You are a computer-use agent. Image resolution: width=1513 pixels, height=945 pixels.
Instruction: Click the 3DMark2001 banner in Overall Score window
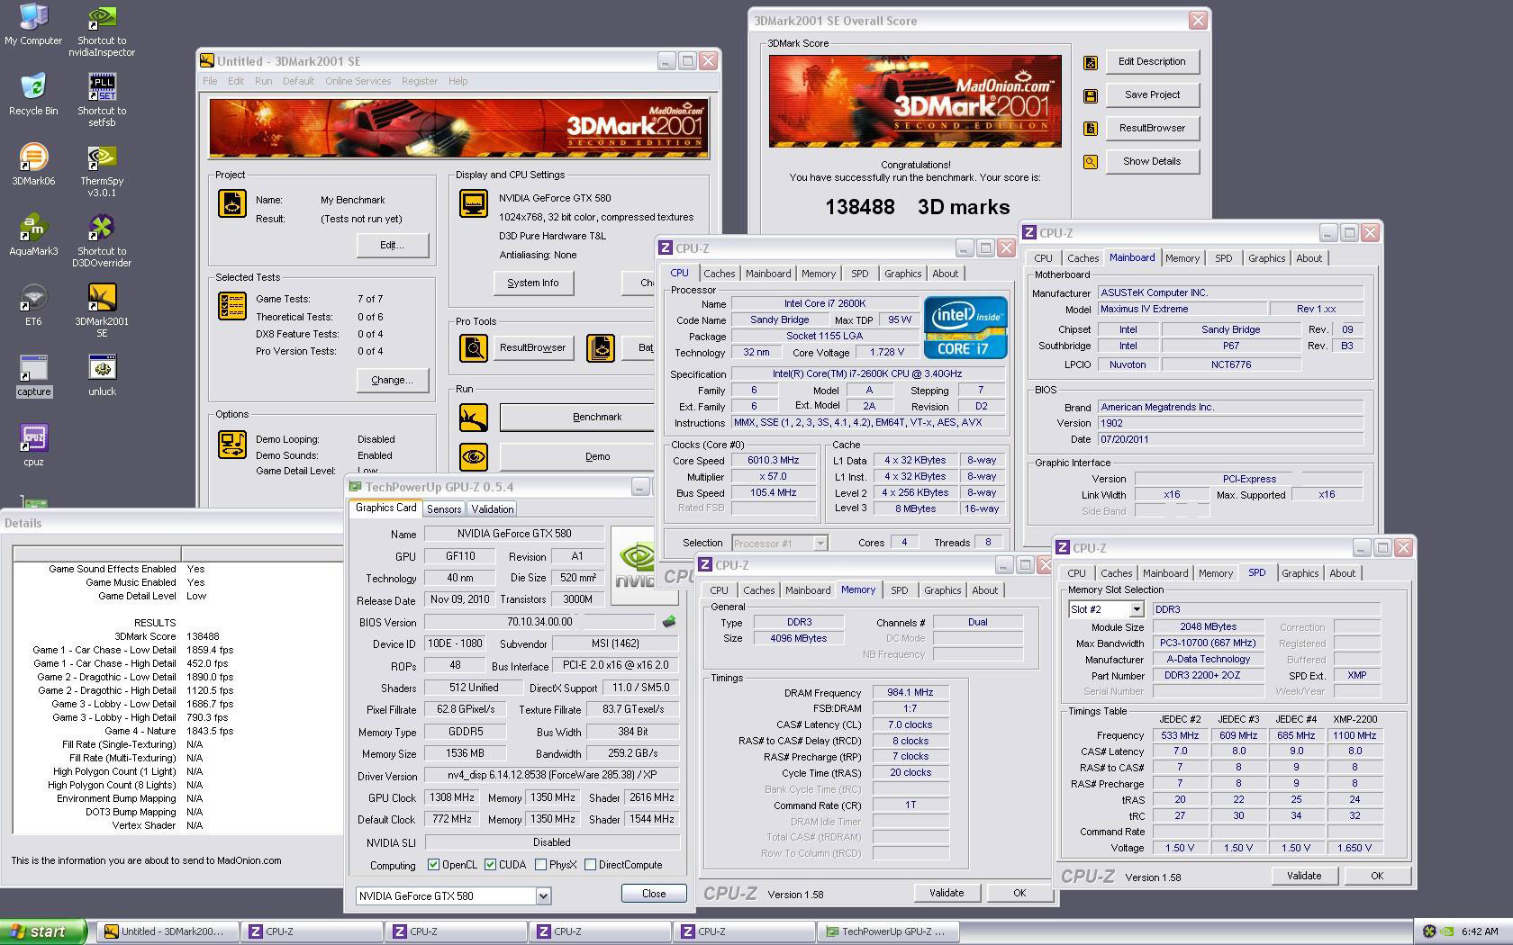[x=915, y=101]
